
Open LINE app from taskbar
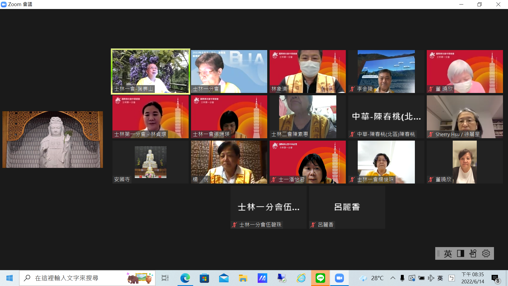point(320,278)
